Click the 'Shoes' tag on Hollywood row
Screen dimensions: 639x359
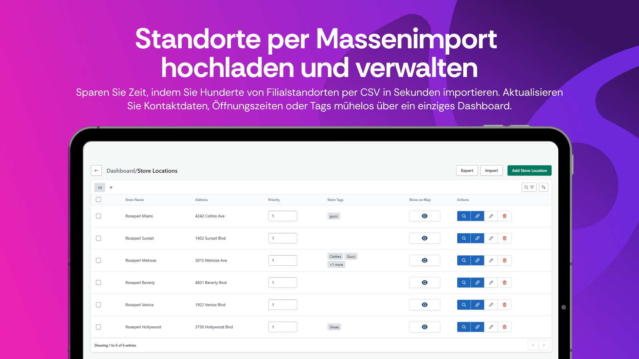click(x=334, y=327)
